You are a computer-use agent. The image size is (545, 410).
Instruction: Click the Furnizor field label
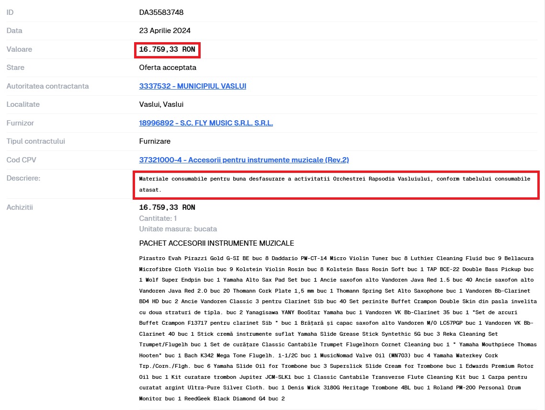tap(20, 123)
